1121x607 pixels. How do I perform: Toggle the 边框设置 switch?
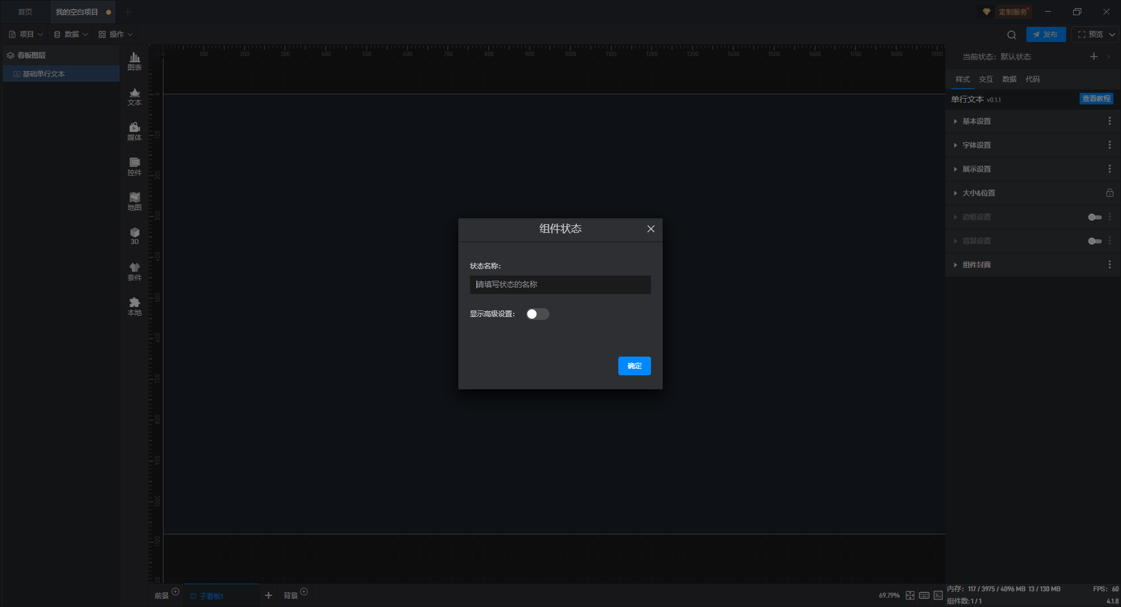[1095, 217]
